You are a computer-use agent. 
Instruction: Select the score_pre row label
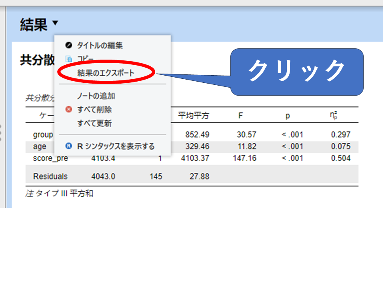[50, 158]
